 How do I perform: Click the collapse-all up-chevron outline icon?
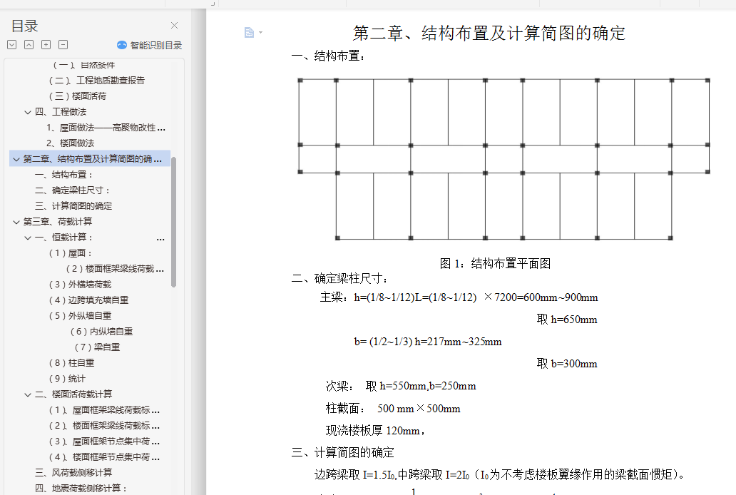29,45
